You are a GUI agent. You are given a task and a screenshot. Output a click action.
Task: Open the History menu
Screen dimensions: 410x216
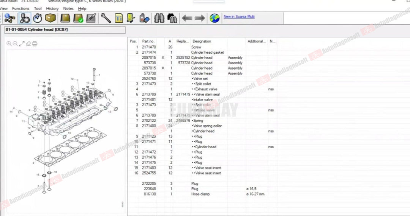pyautogui.click(x=52, y=8)
